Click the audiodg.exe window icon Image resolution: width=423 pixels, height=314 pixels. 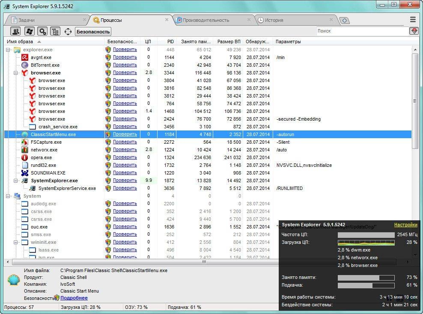click(x=25, y=204)
